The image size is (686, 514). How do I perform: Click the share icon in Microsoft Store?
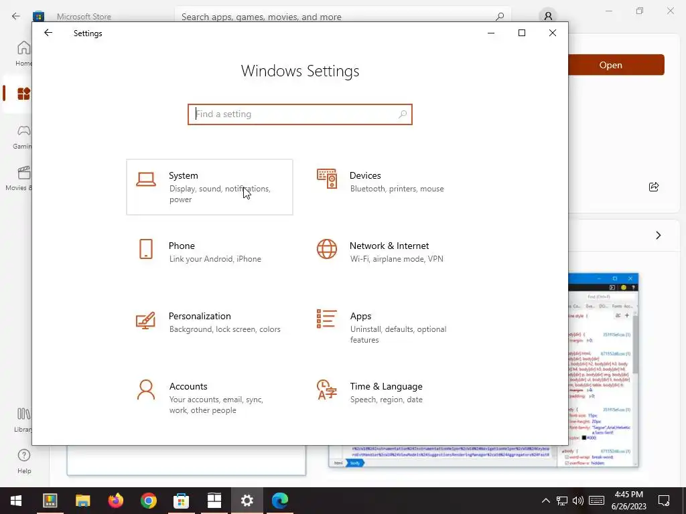654,187
